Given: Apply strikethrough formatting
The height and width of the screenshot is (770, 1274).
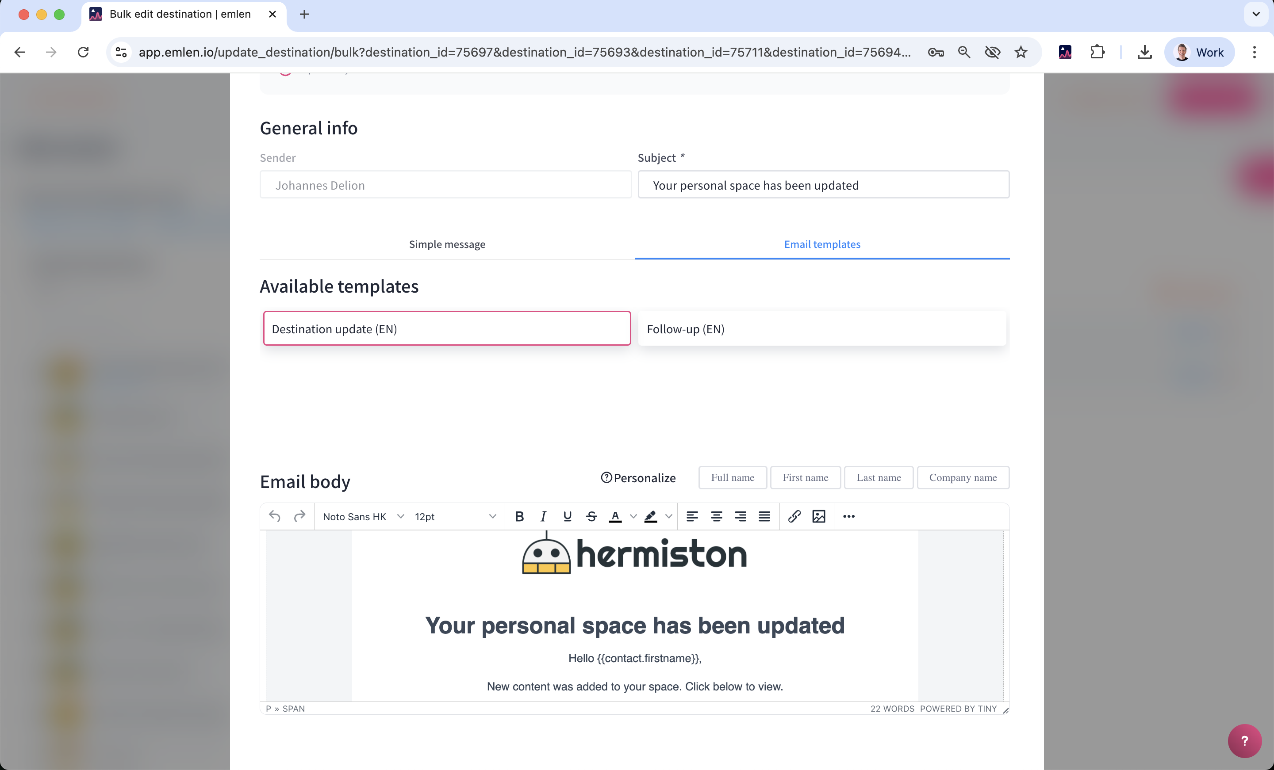Looking at the screenshot, I should (591, 516).
